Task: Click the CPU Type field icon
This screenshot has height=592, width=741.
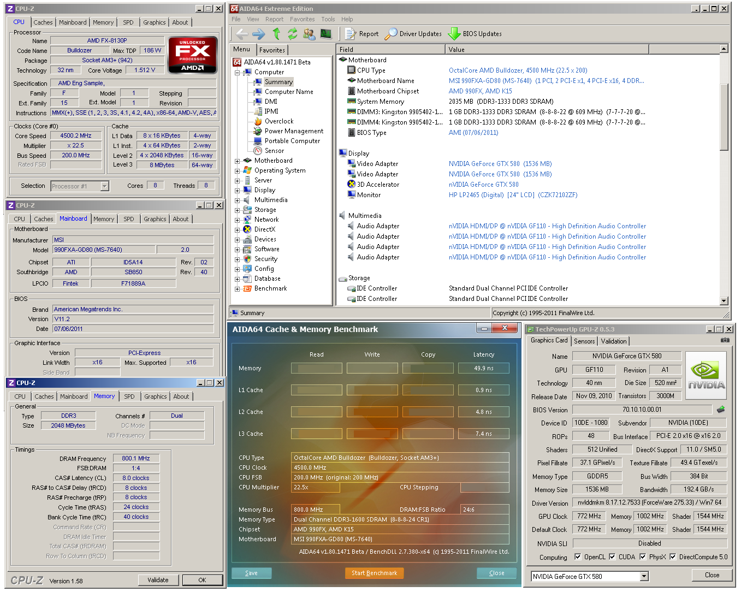Action: 352,70
